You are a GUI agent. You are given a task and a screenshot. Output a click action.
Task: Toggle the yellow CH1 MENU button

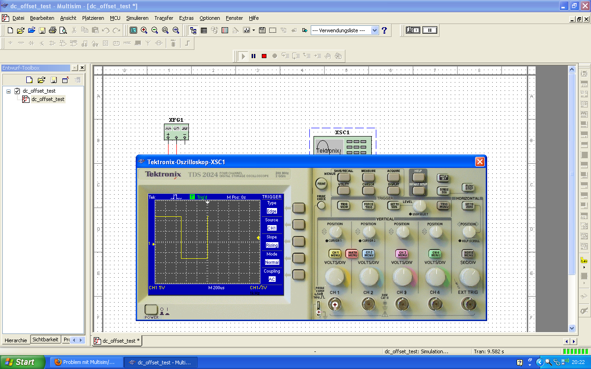click(x=335, y=254)
